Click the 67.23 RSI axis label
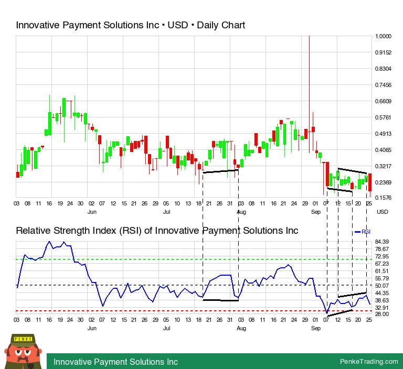The width and height of the screenshot is (403, 369). coord(382,264)
